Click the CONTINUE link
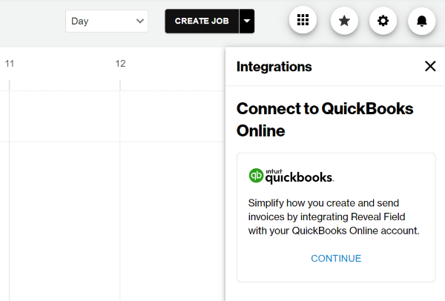Screen dimensions: 445x301 [336, 259]
